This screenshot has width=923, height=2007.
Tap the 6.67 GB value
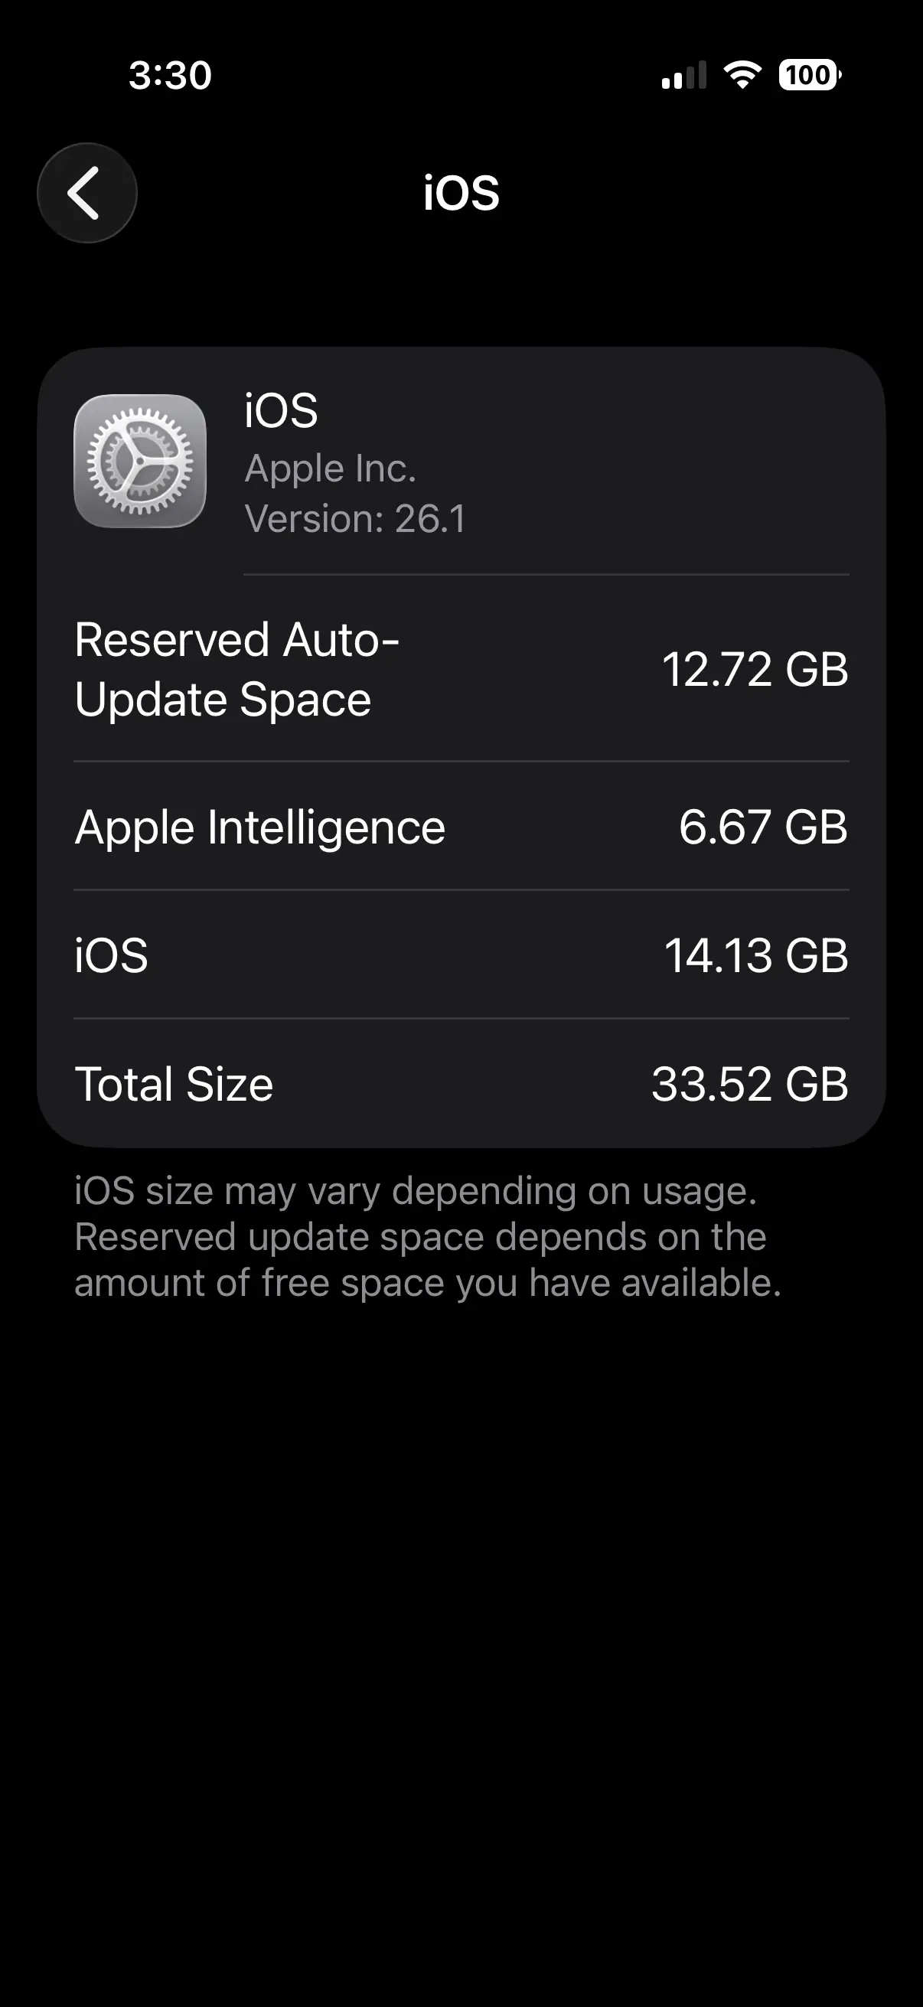click(762, 827)
